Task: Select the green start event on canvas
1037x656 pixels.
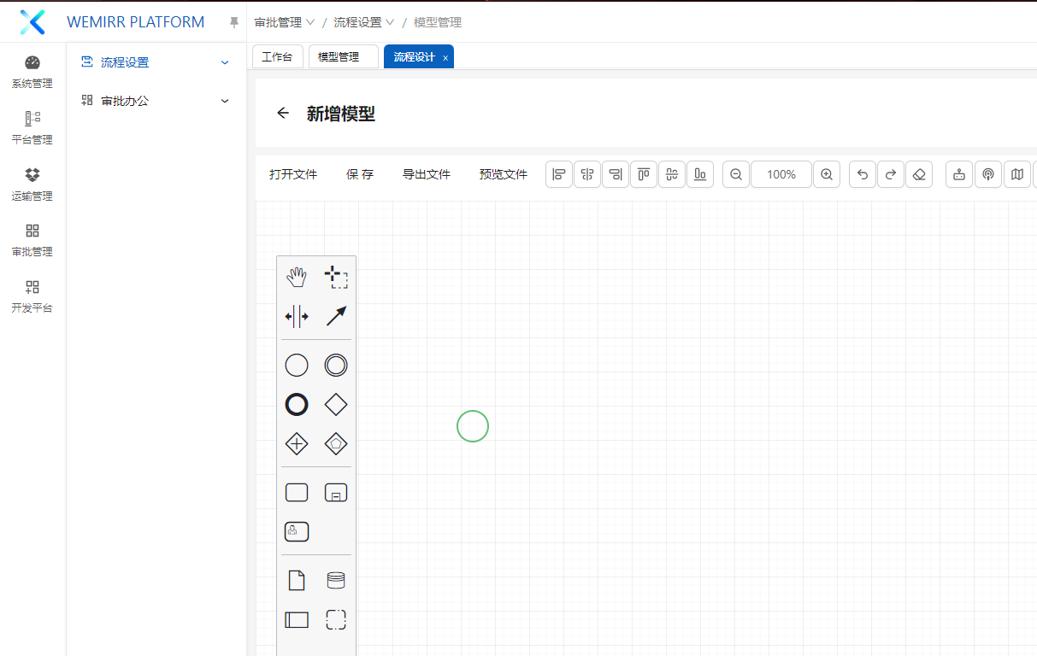Action: [473, 426]
